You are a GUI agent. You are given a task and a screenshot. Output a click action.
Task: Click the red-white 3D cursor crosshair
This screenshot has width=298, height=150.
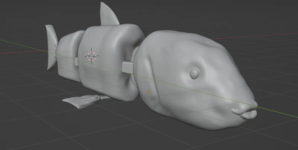92,56
